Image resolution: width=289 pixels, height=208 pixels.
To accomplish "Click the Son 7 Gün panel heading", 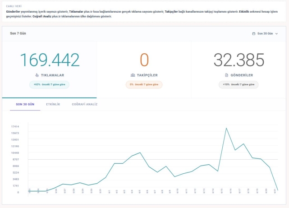I will [x=18, y=33].
